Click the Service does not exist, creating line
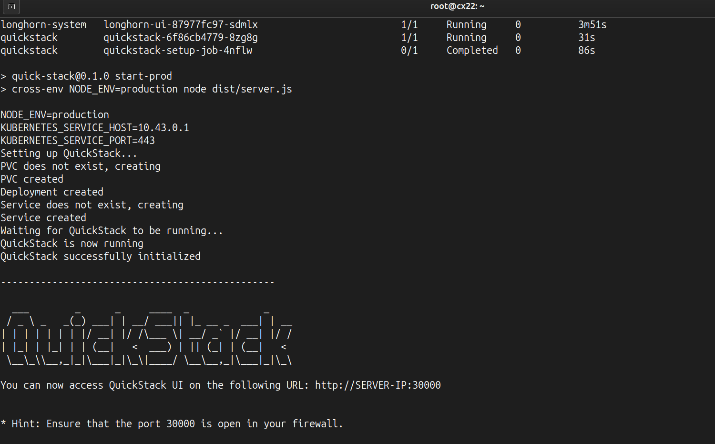The image size is (715, 444). (92, 205)
